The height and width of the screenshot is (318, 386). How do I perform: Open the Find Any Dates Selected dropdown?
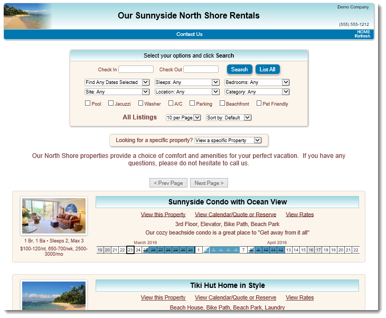pyautogui.click(x=117, y=82)
